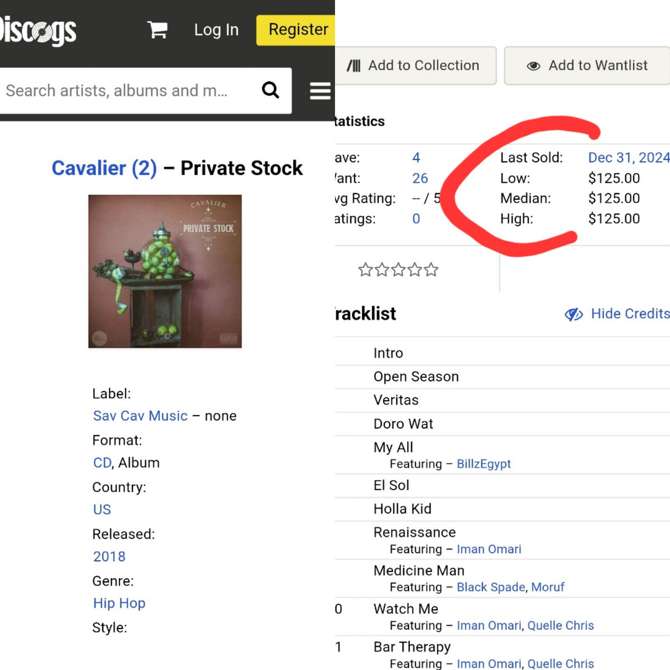Open the Cavalier (2) artist link
Image resolution: width=670 pixels, height=670 pixels.
(104, 168)
